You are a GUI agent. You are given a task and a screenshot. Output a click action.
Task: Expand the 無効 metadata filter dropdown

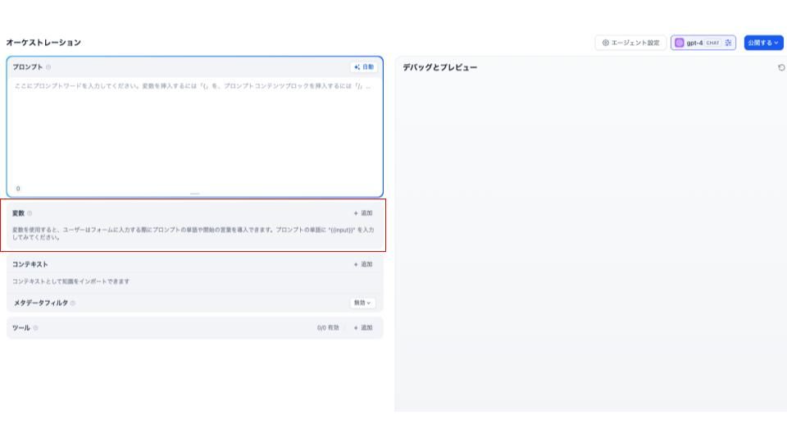pyautogui.click(x=362, y=303)
